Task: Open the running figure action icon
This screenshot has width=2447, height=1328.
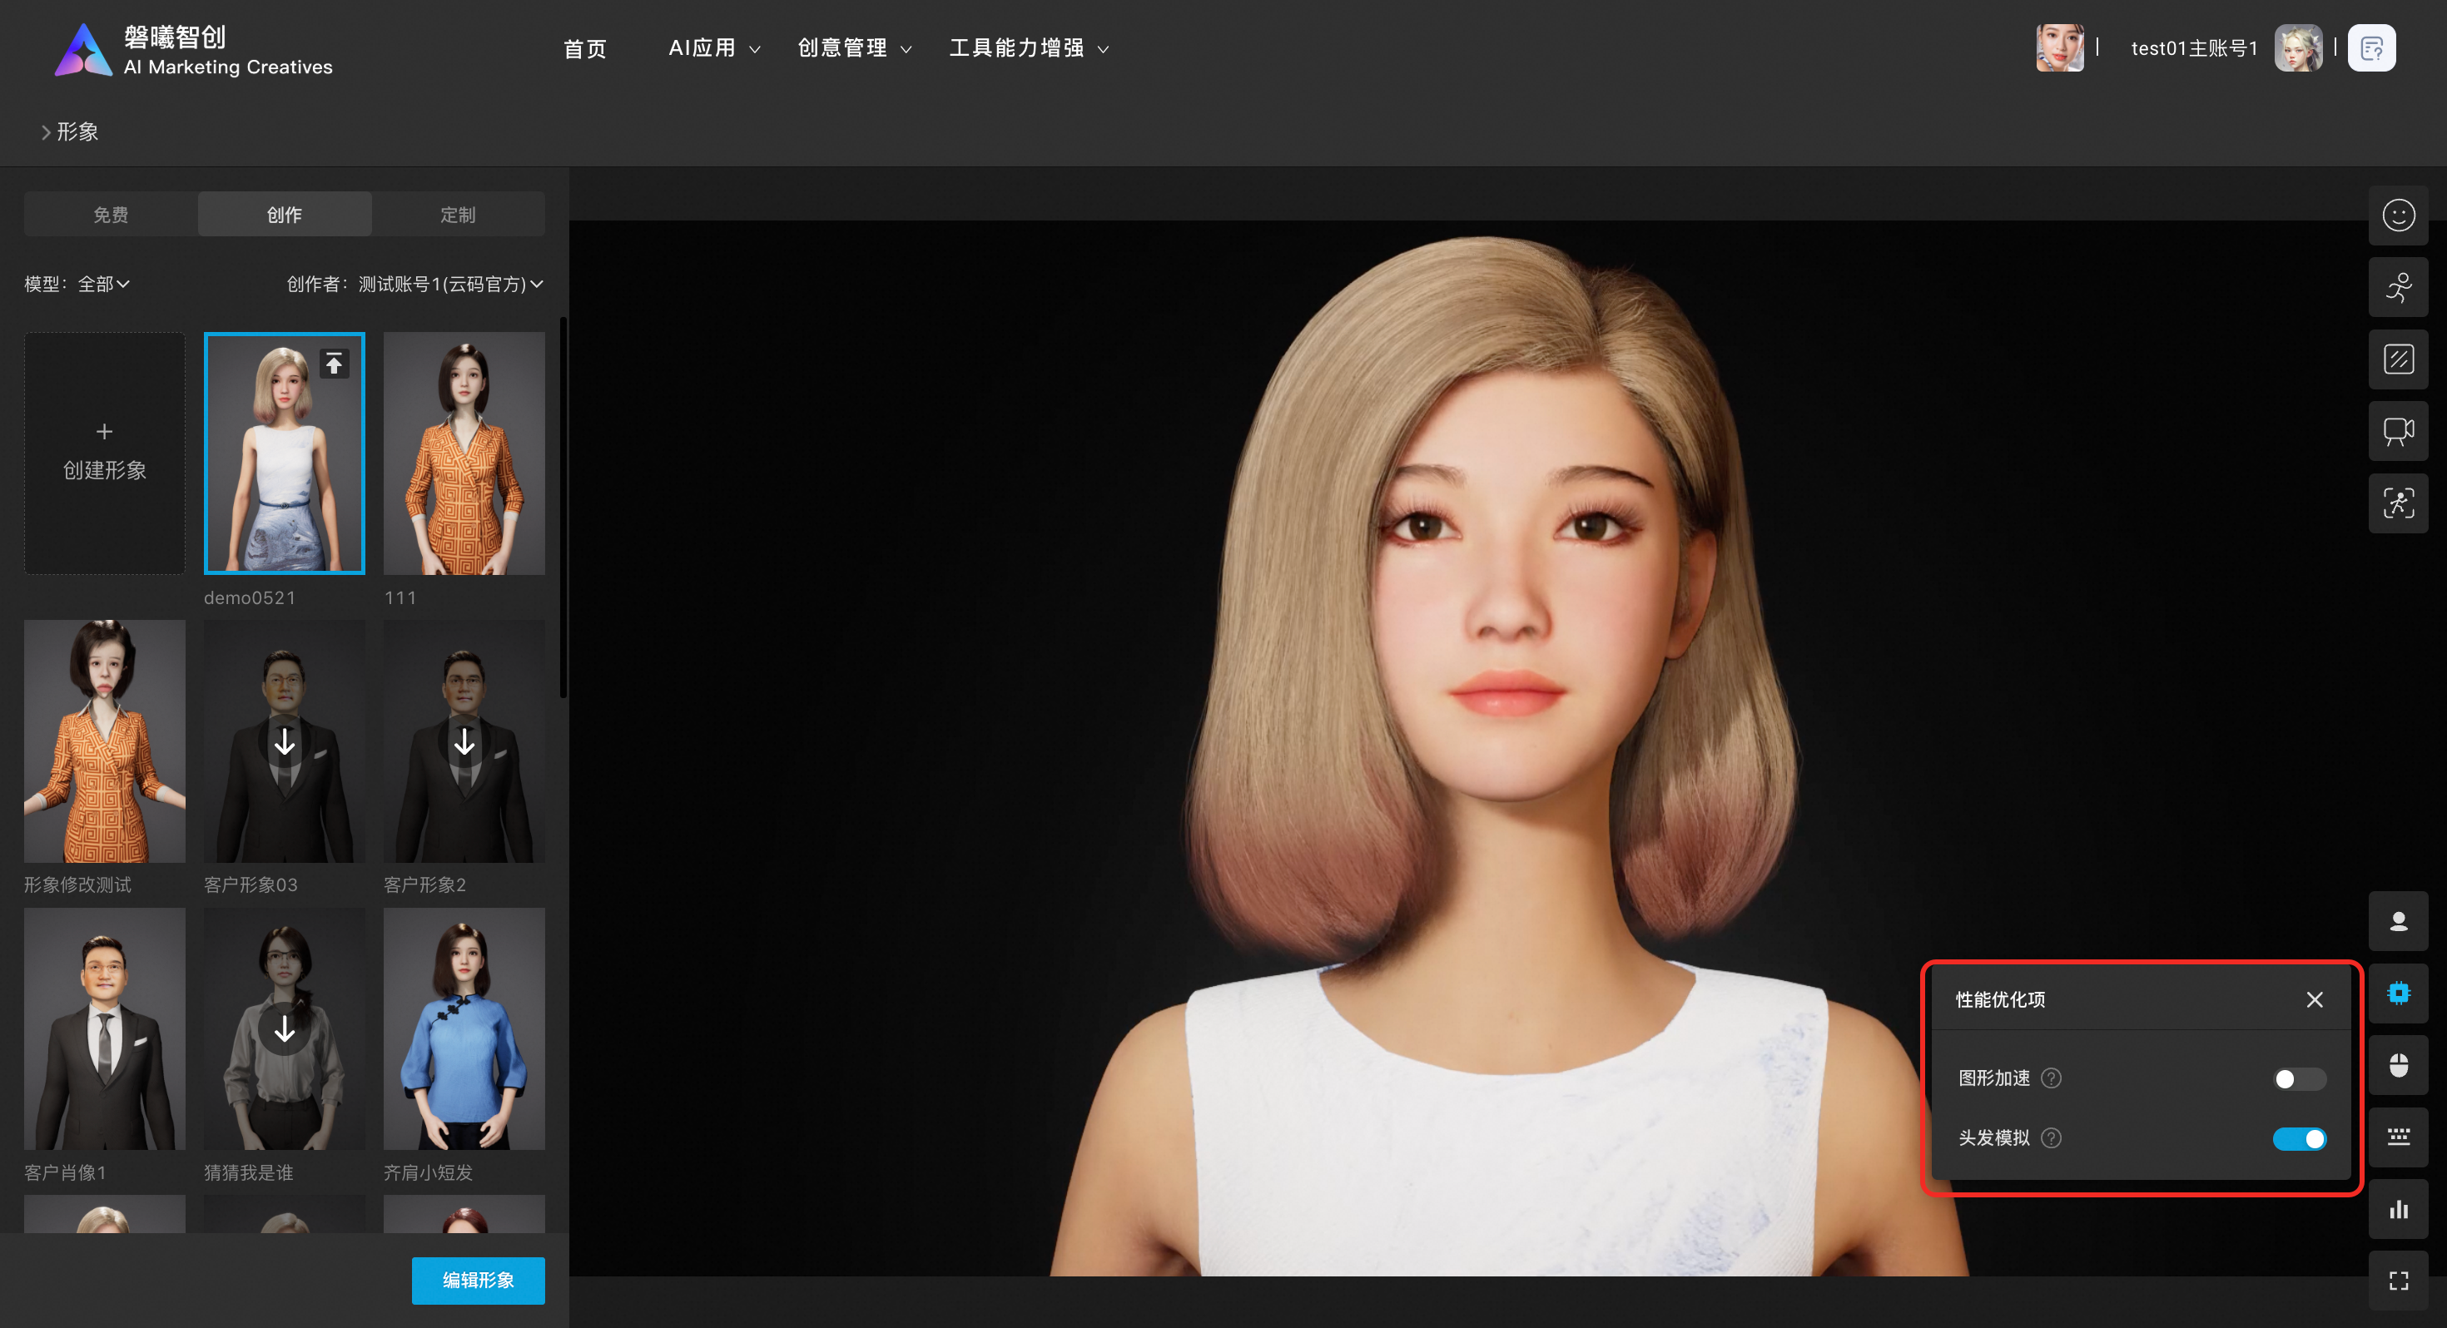Action: point(2398,287)
